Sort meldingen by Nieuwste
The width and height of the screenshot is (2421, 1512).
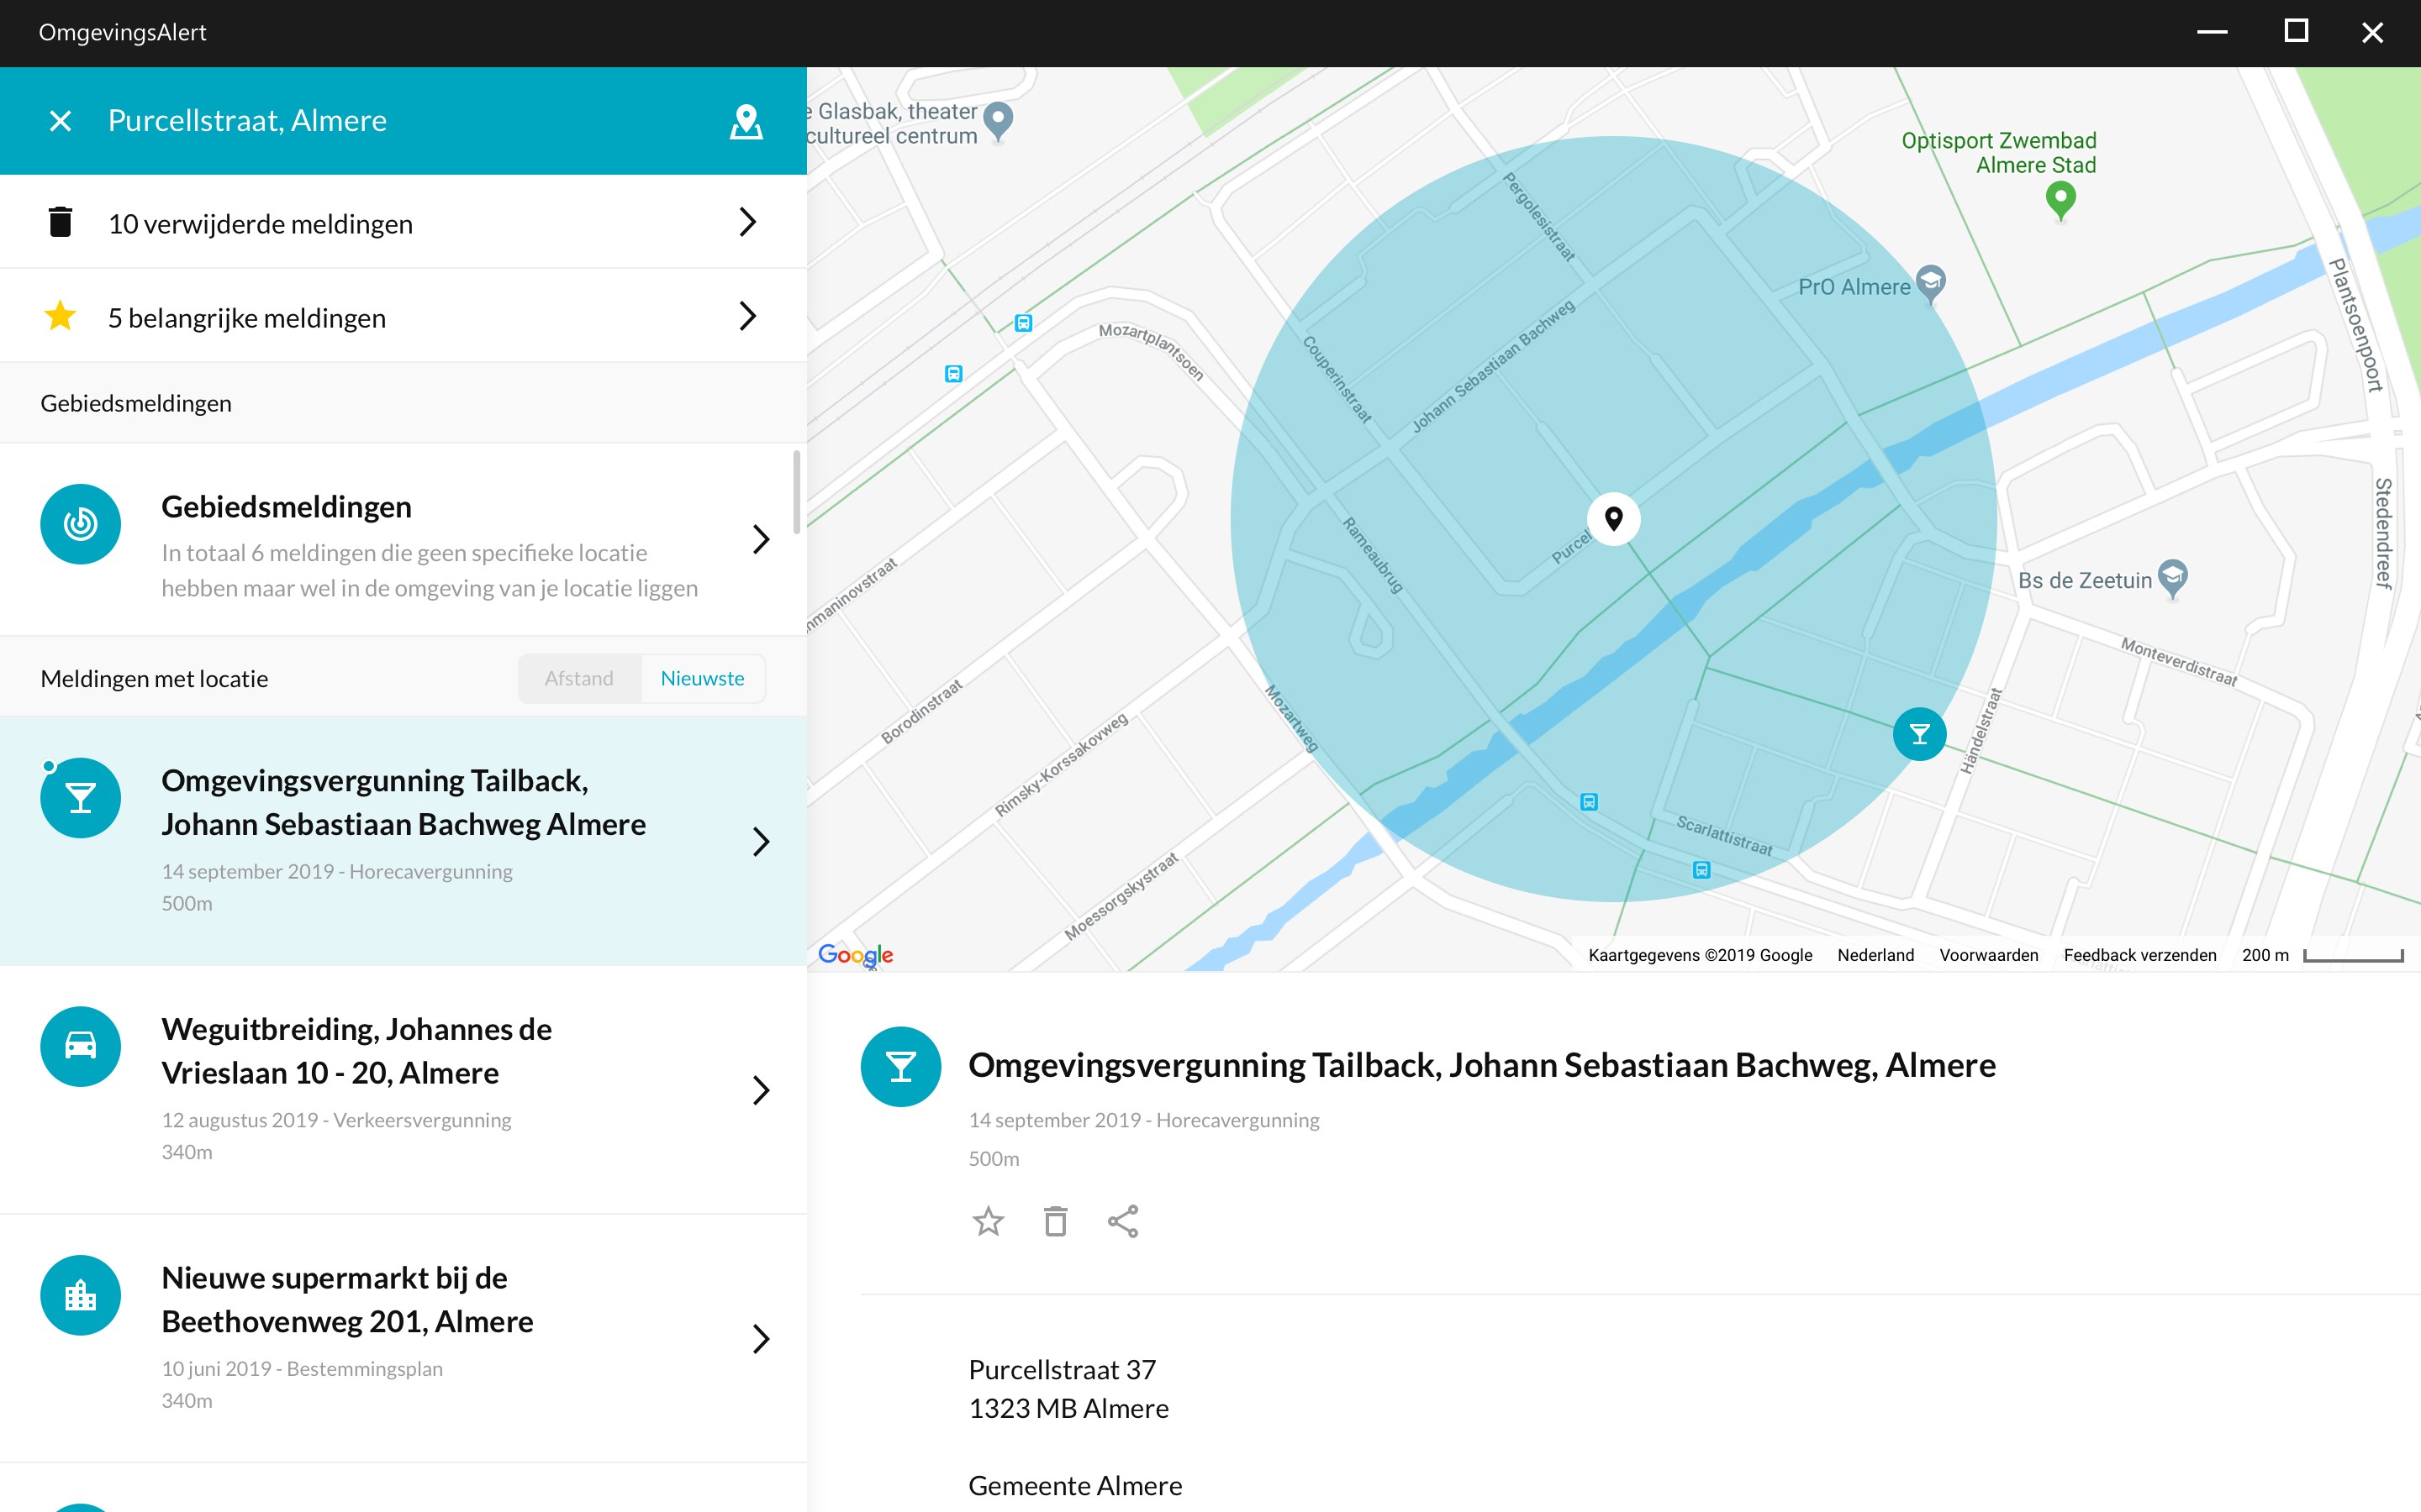click(702, 679)
